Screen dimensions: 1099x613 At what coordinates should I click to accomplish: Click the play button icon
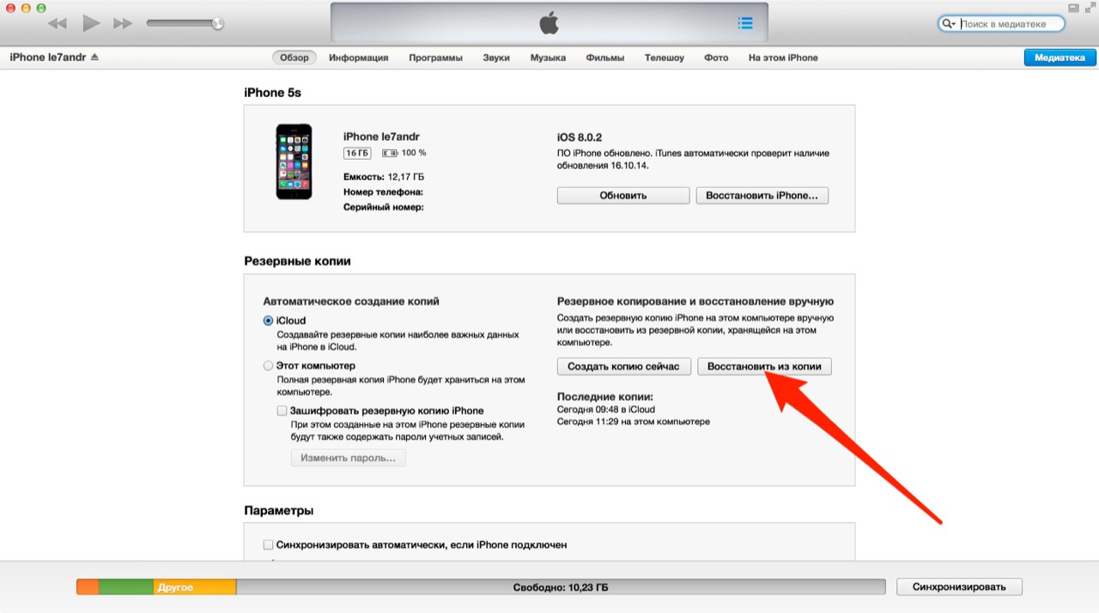tap(91, 24)
